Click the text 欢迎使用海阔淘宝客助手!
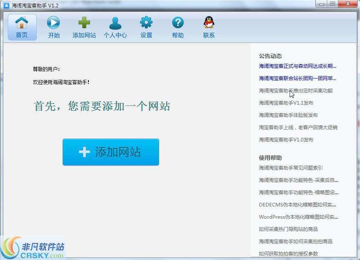The width and height of the screenshot is (360, 260). pos(61,82)
